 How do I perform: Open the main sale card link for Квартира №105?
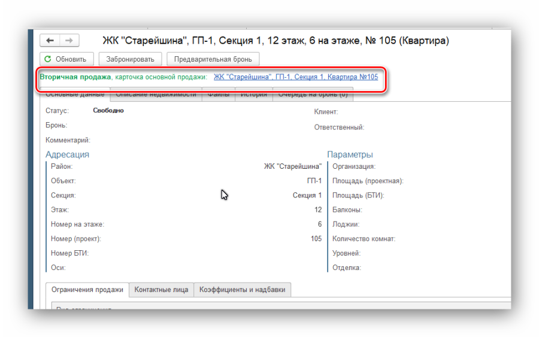coord(296,77)
